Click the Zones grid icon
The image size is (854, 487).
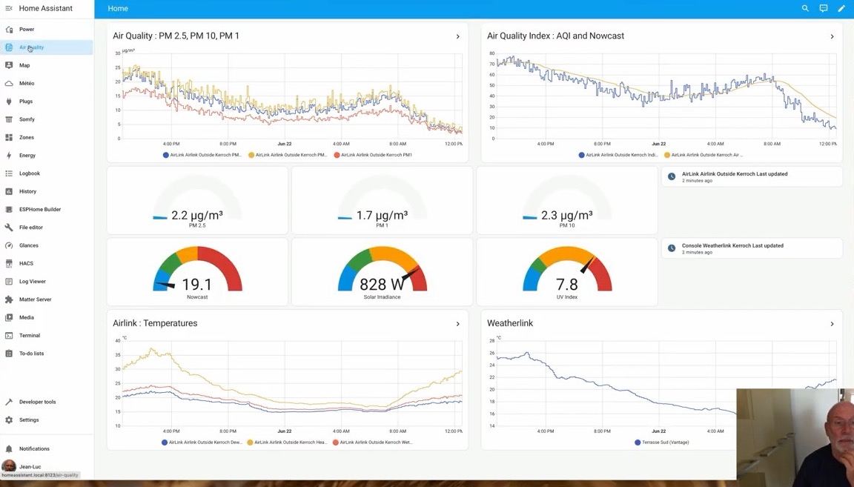tap(9, 137)
